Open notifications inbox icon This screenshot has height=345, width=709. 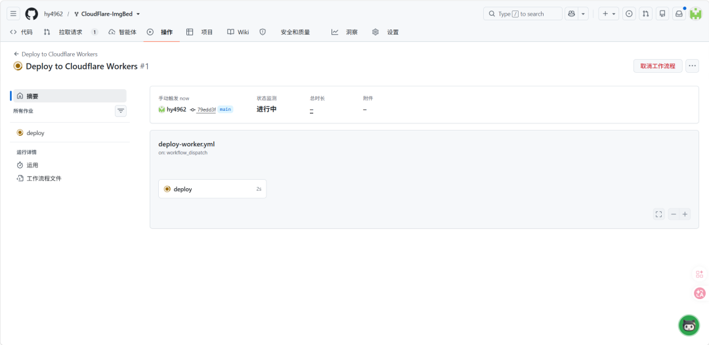click(x=679, y=14)
